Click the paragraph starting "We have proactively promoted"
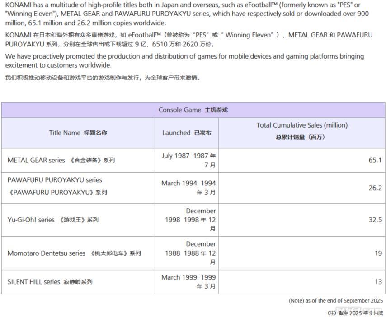 184,61
